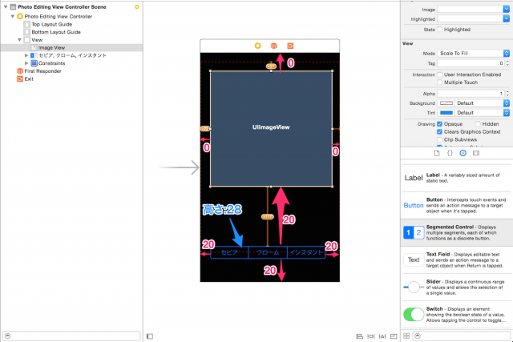The image size is (513, 342).
Task: Select the クローム segment on canvas
Action: click(268, 252)
